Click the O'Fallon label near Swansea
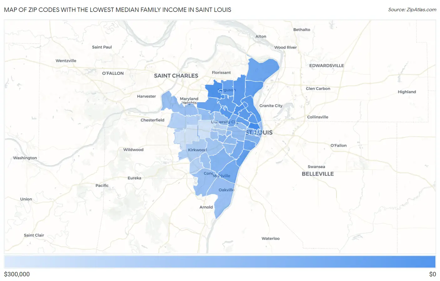The height and width of the screenshot is (281, 440). point(339,145)
